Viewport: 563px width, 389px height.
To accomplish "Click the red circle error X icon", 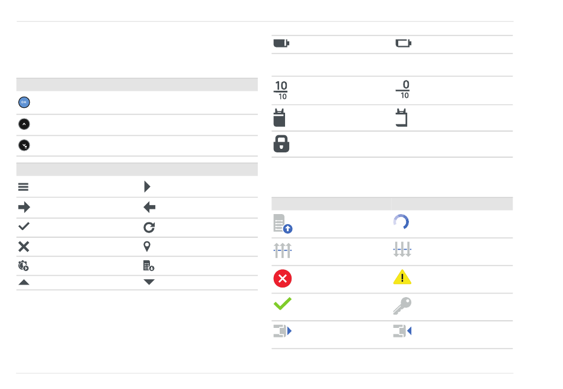I will [283, 278].
